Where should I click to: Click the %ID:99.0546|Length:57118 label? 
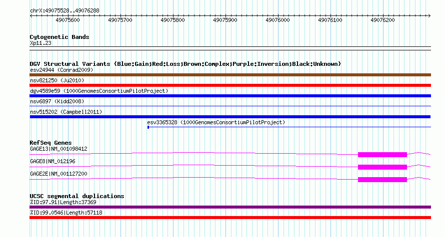pyautogui.click(x=66, y=213)
